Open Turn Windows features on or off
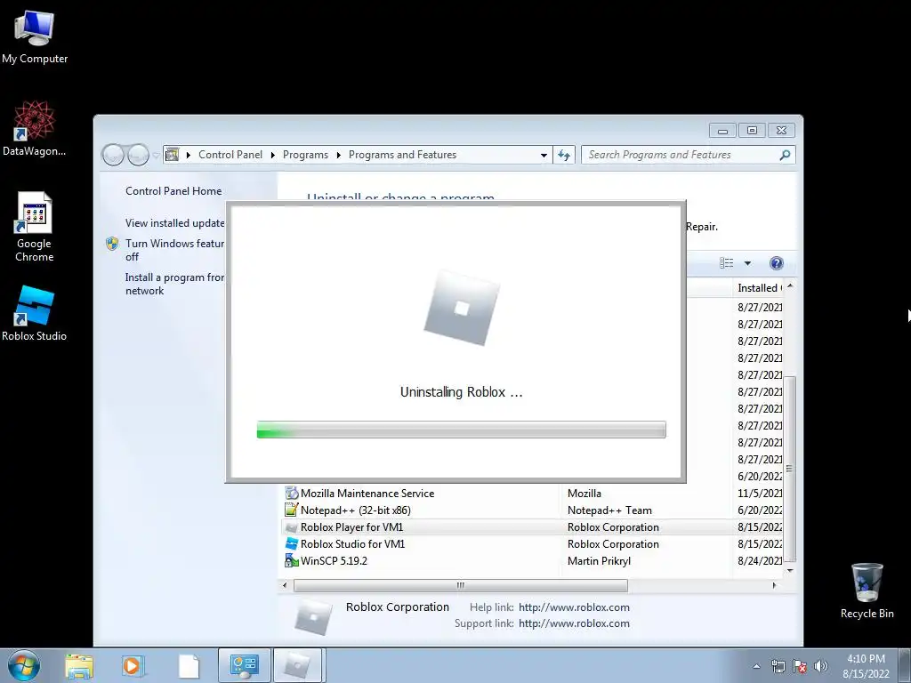 pyautogui.click(x=174, y=250)
